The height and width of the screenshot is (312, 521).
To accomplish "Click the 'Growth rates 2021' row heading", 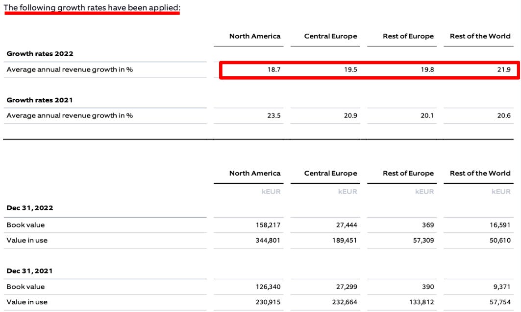I will [40, 100].
